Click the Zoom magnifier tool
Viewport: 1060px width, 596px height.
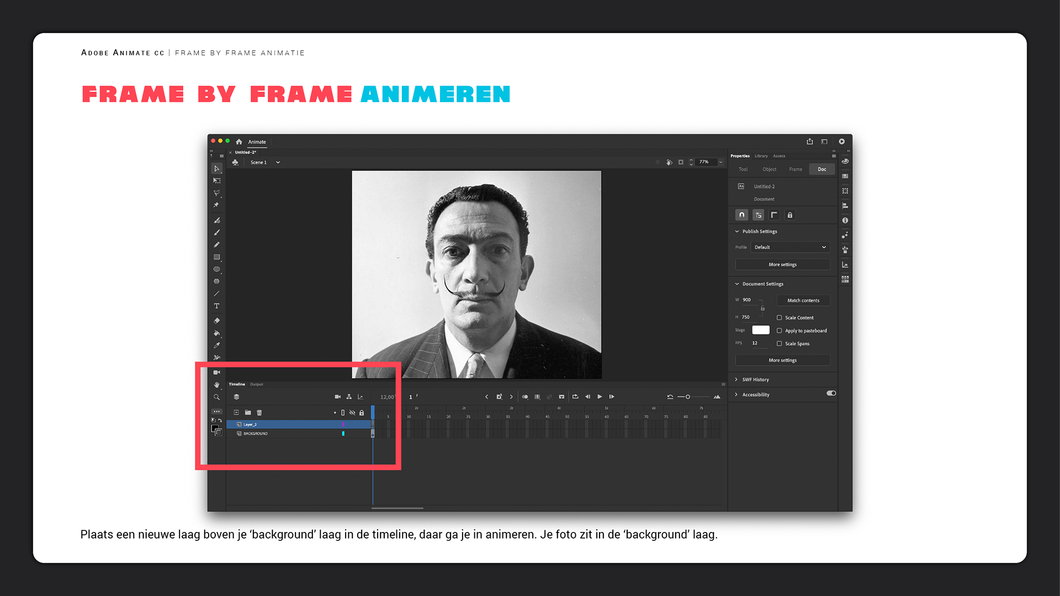point(216,397)
